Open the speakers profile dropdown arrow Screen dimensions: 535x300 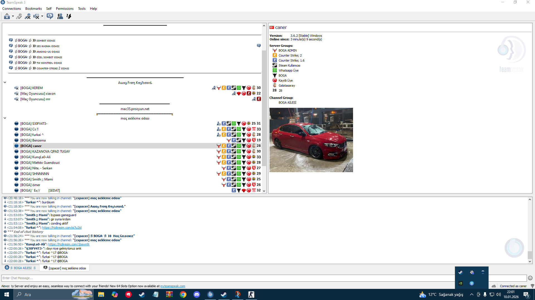tap(42, 16)
